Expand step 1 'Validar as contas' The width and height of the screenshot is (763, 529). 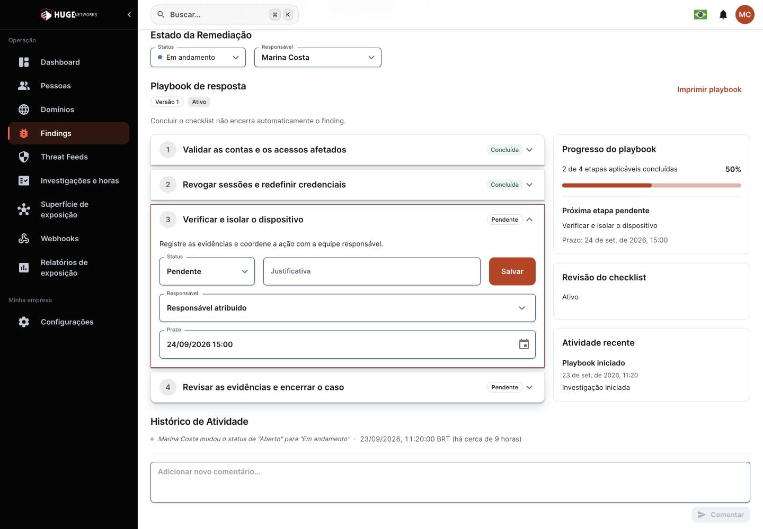pos(348,150)
